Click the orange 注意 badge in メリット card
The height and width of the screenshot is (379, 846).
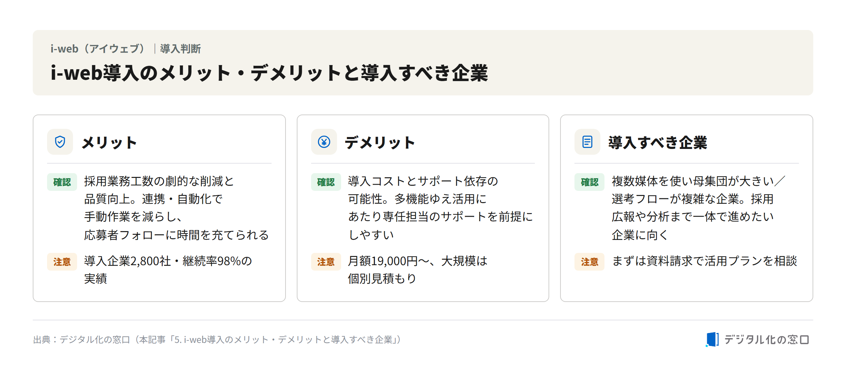(62, 262)
